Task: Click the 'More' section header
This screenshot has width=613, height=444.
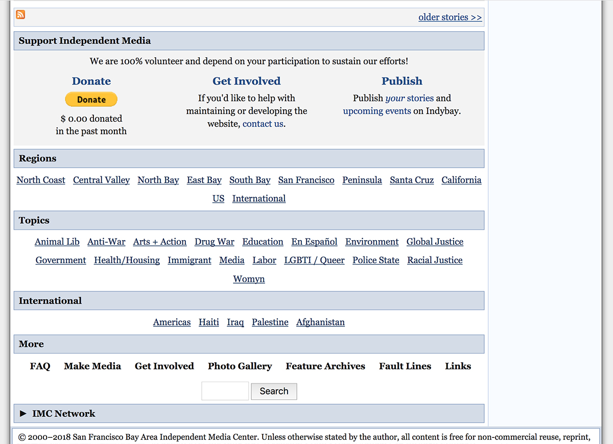Action: (249, 344)
